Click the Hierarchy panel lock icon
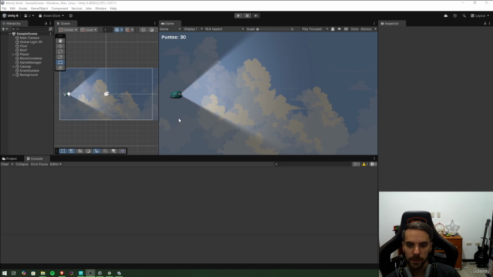The height and width of the screenshot is (277, 493). pyautogui.click(x=46, y=24)
